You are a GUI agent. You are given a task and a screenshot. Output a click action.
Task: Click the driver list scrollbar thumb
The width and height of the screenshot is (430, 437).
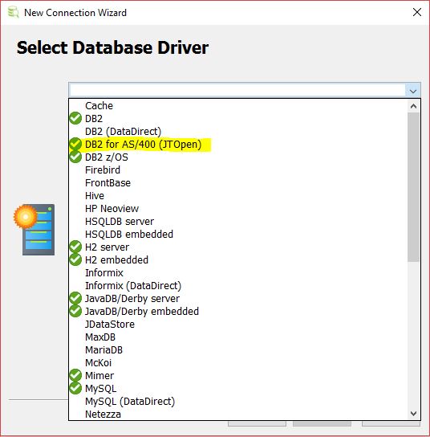[414, 187]
